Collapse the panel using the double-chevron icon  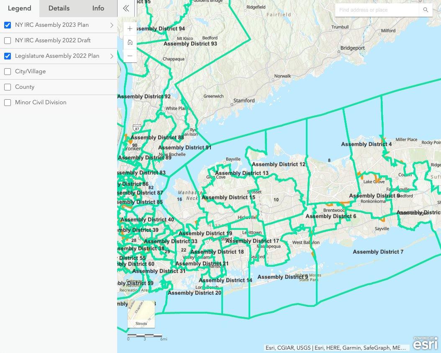click(x=126, y=8)
